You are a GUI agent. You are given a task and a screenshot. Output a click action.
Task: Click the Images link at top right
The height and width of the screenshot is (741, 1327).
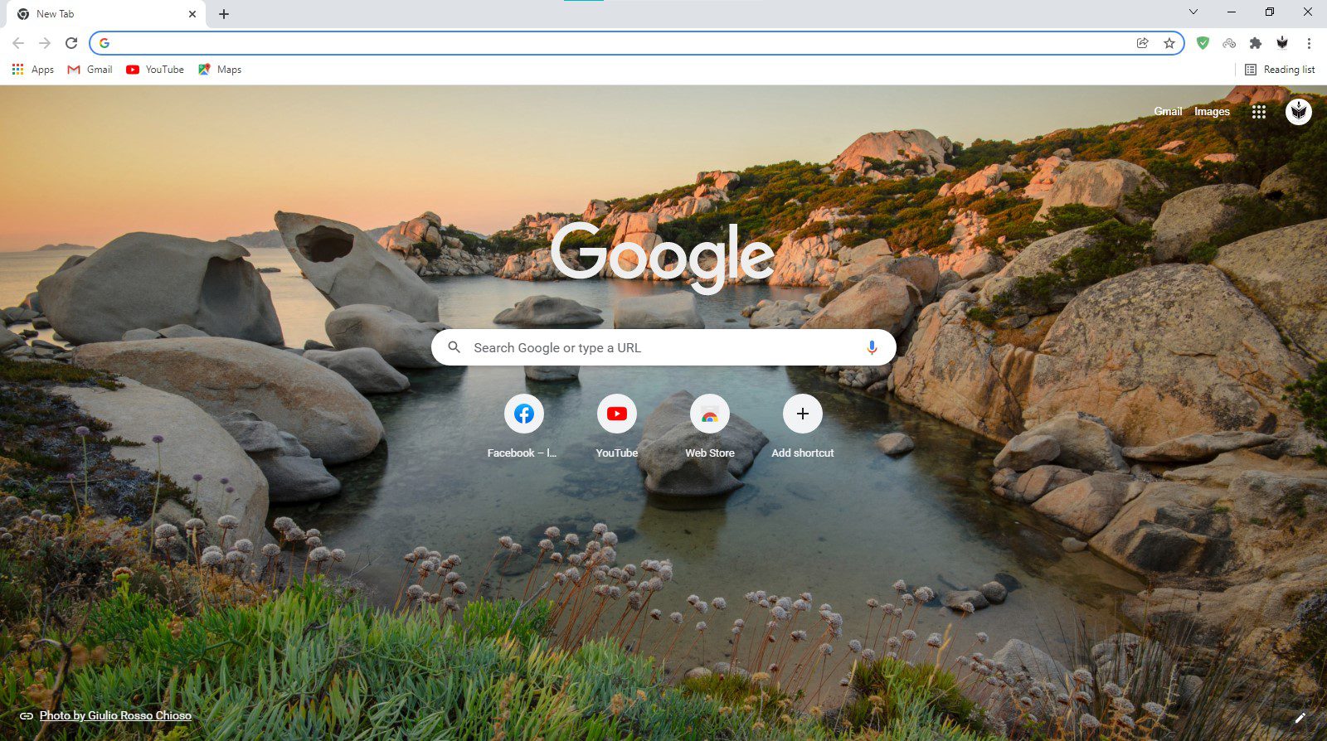[1212, 112]
